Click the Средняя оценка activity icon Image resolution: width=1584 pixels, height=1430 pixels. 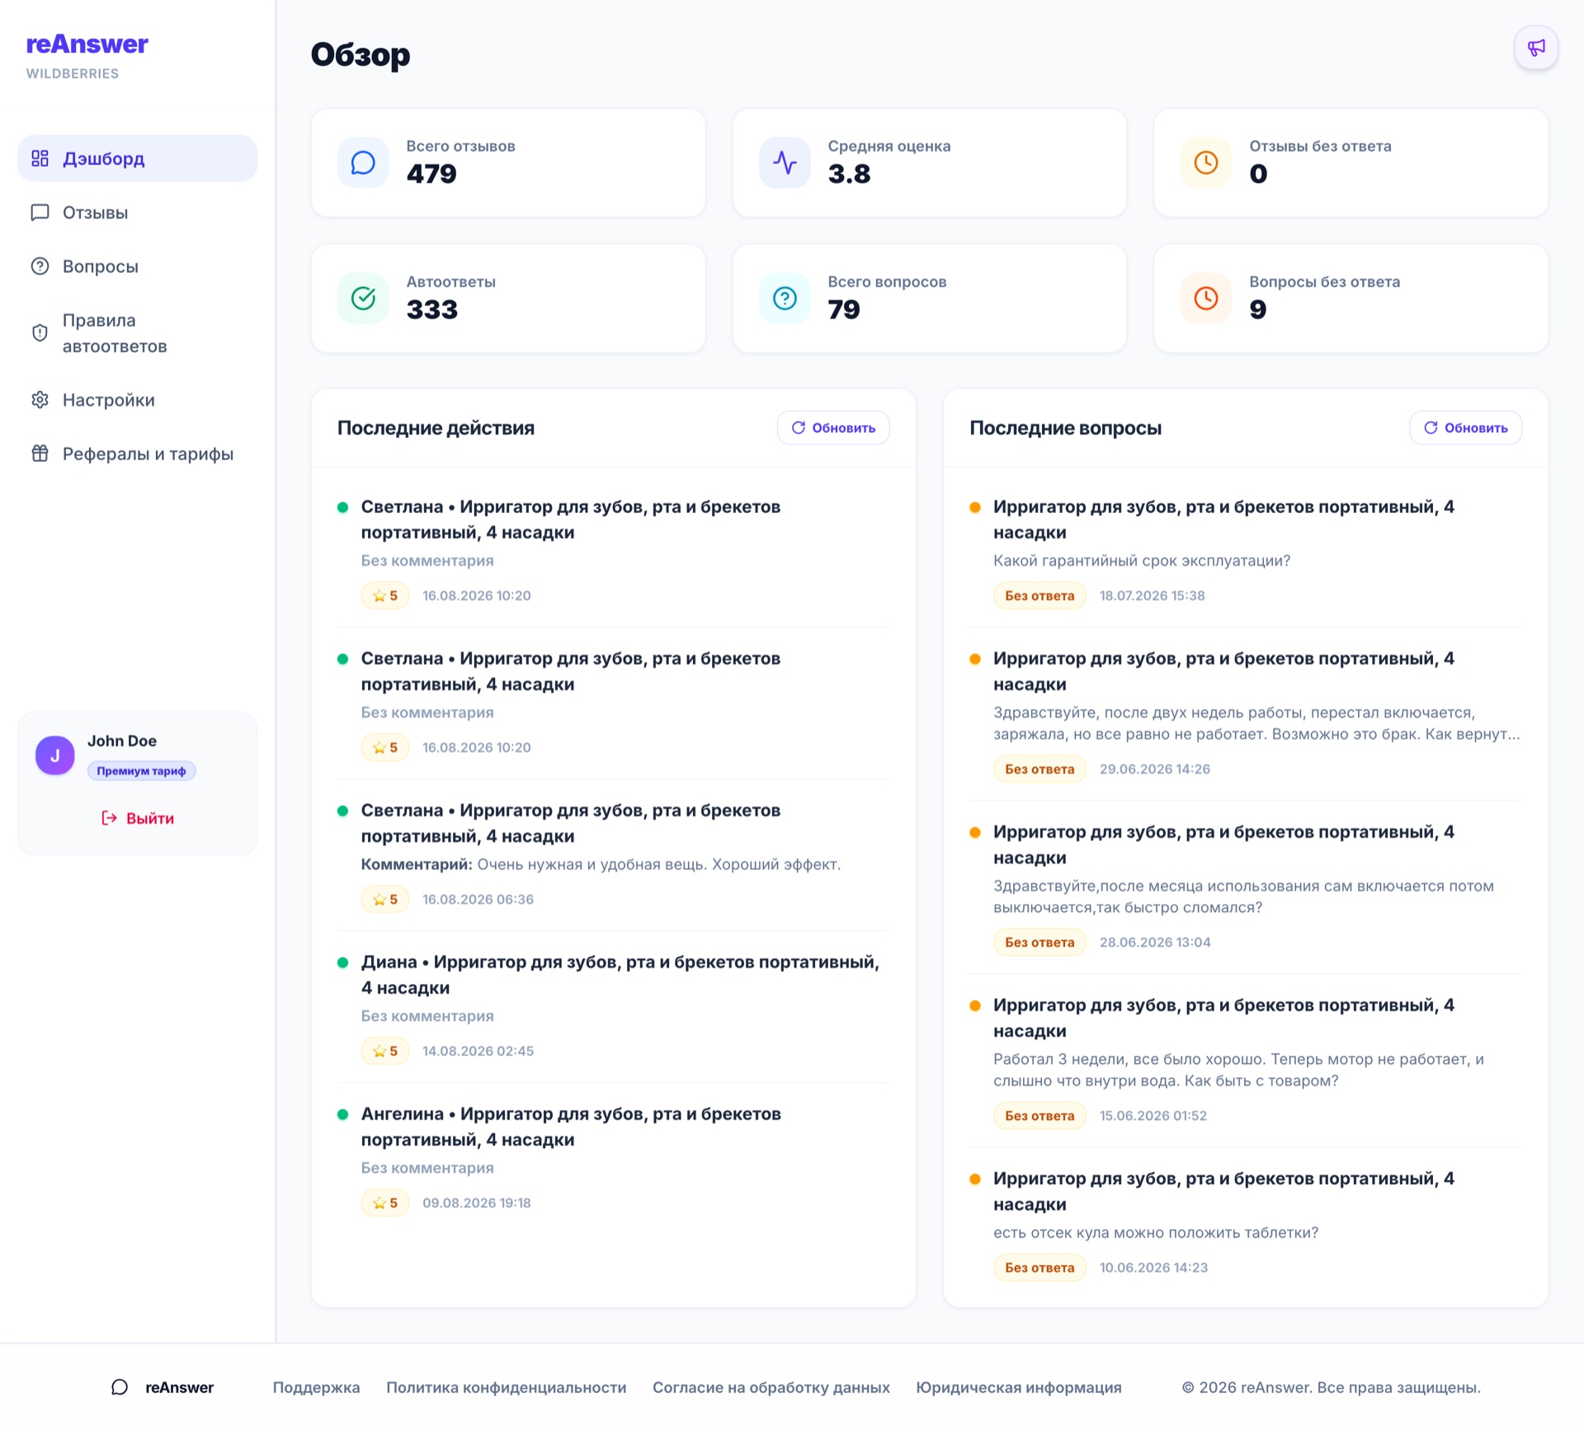(785, 162)
